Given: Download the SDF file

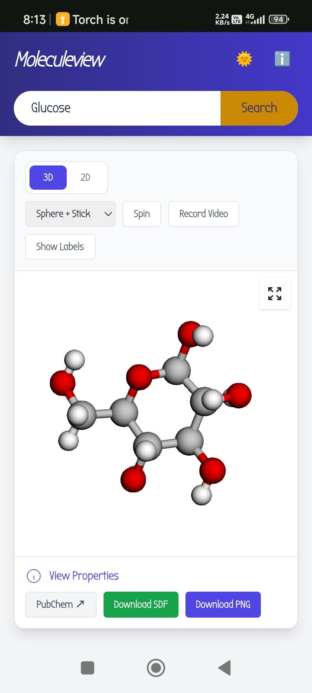Looking at the screenshot, I should coord(141,605).
